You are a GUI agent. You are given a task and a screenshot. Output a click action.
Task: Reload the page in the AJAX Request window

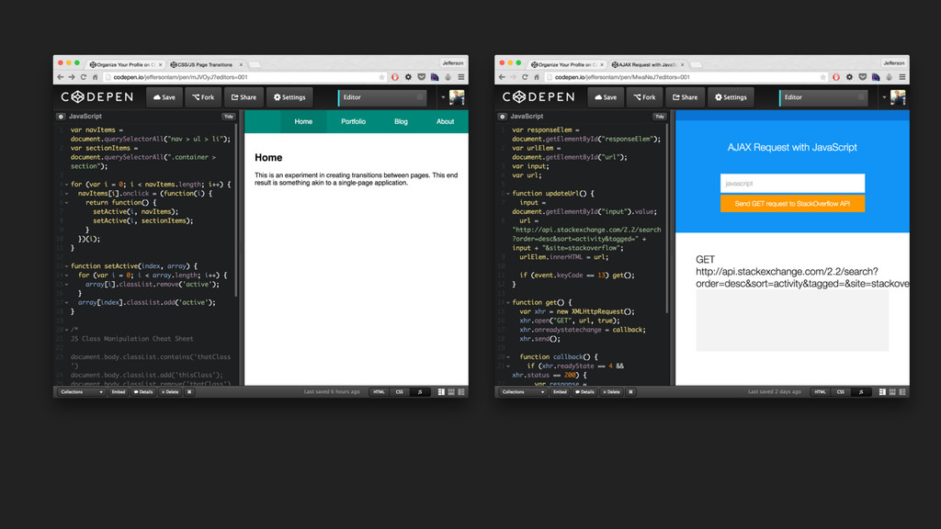point(525,77)
